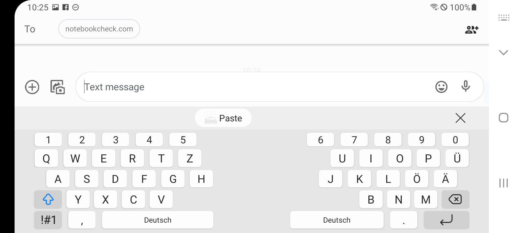Open gallery and camera attachment icon
Image resolution: width=518 pixels, height=233 pixels.
58,87
